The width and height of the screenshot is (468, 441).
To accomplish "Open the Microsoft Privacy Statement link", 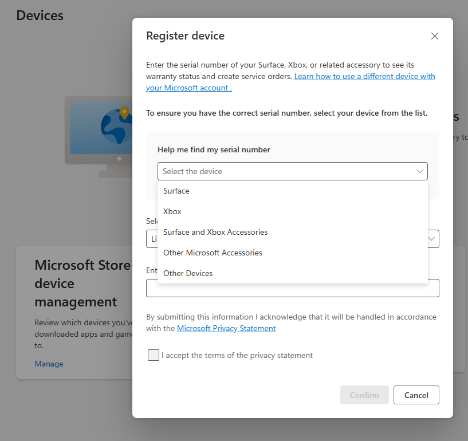I will coord(226,328).
